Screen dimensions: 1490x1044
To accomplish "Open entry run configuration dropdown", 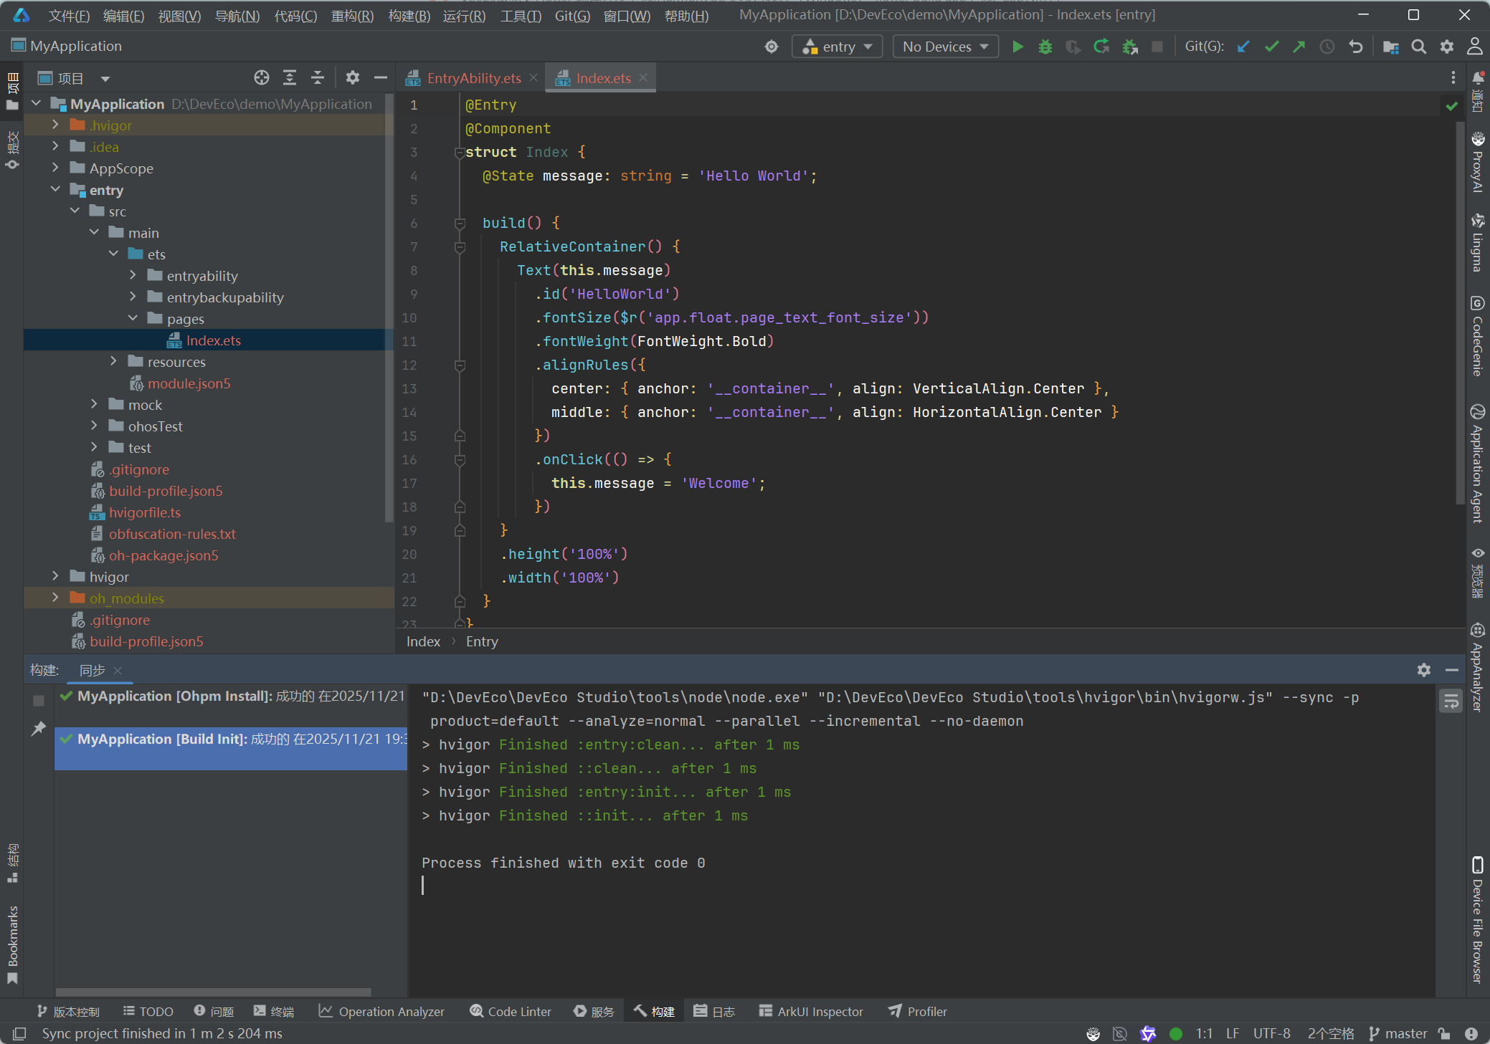I will 837,47.
